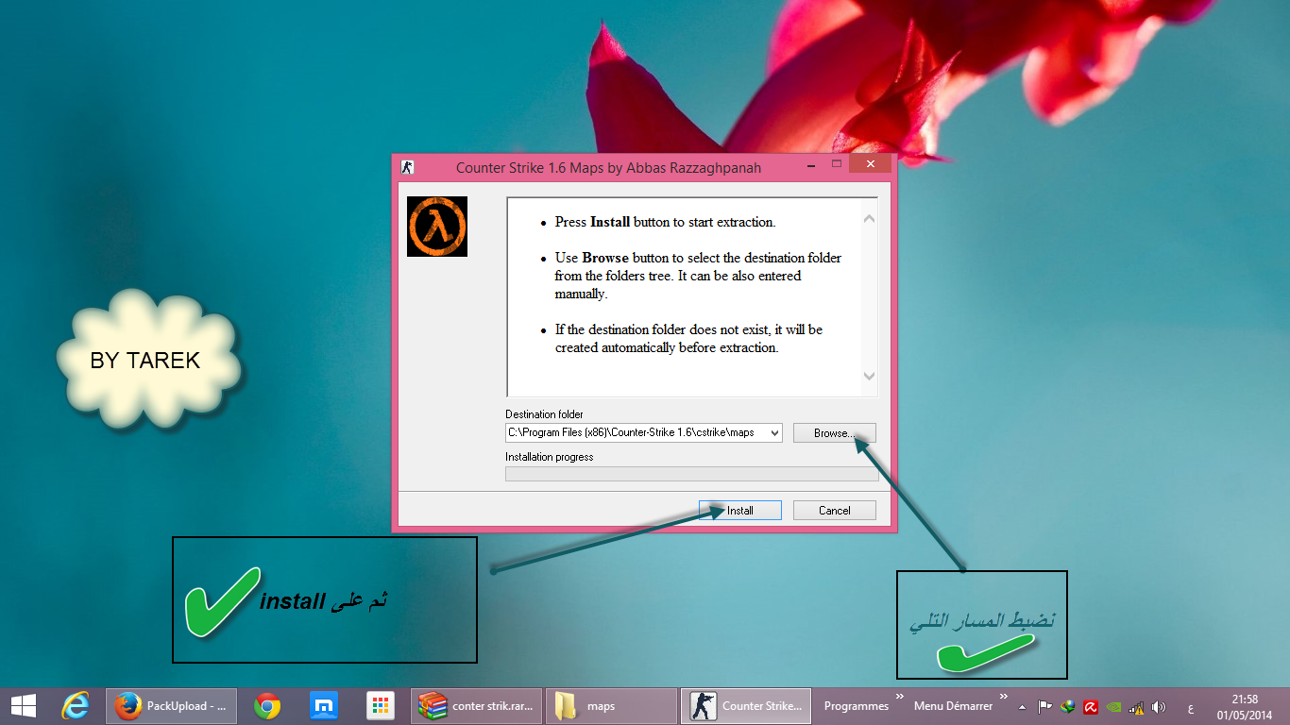This screenshot has height=725, width=1290.
Task: Click the volume speaker tray icon
Action: tap(1159, 706)
